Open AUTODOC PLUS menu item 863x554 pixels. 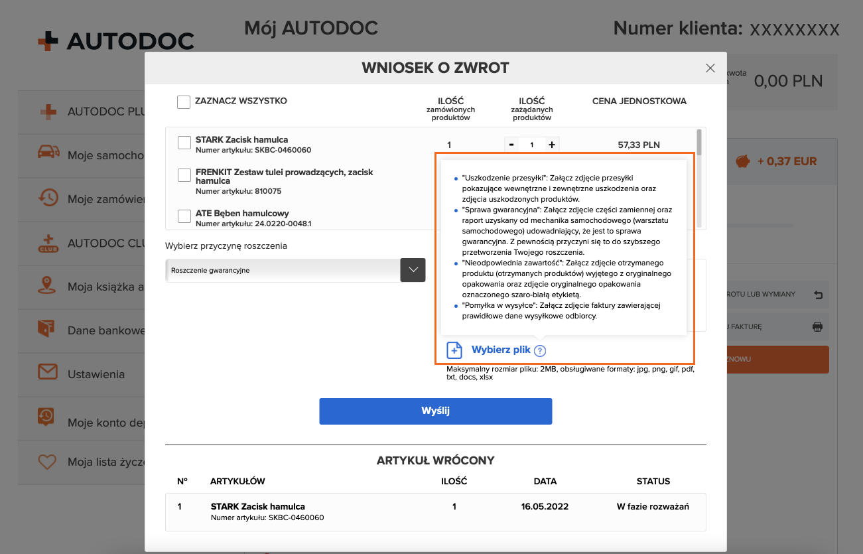pyautogui.click(x=82, y=111)
